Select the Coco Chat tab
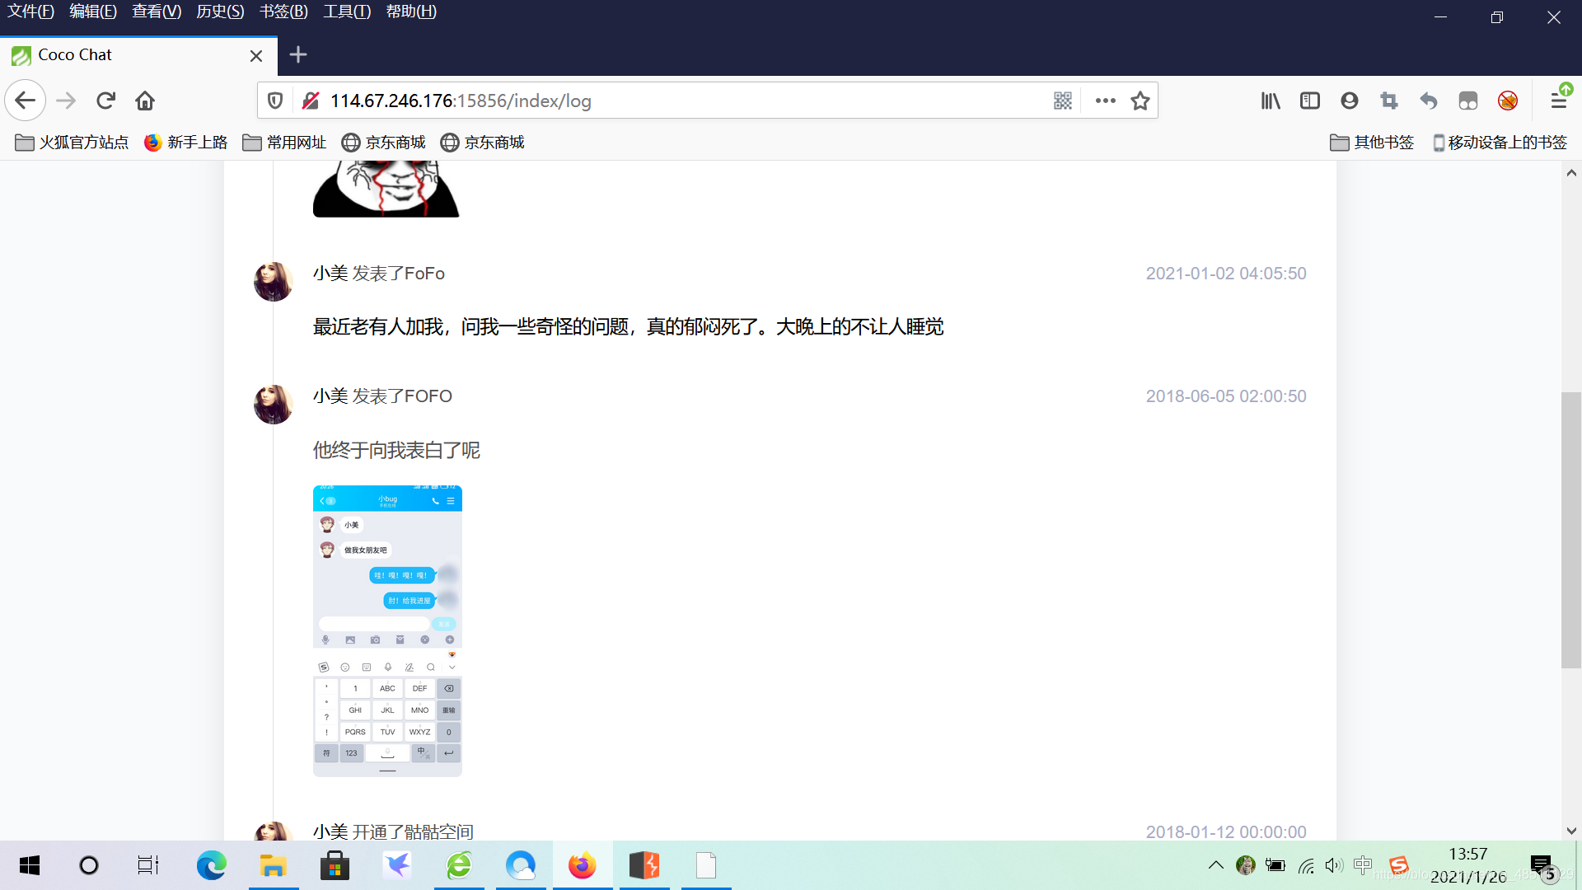Screen dimensions: 1582x890 pyautogui.click(x=124, y=55)
